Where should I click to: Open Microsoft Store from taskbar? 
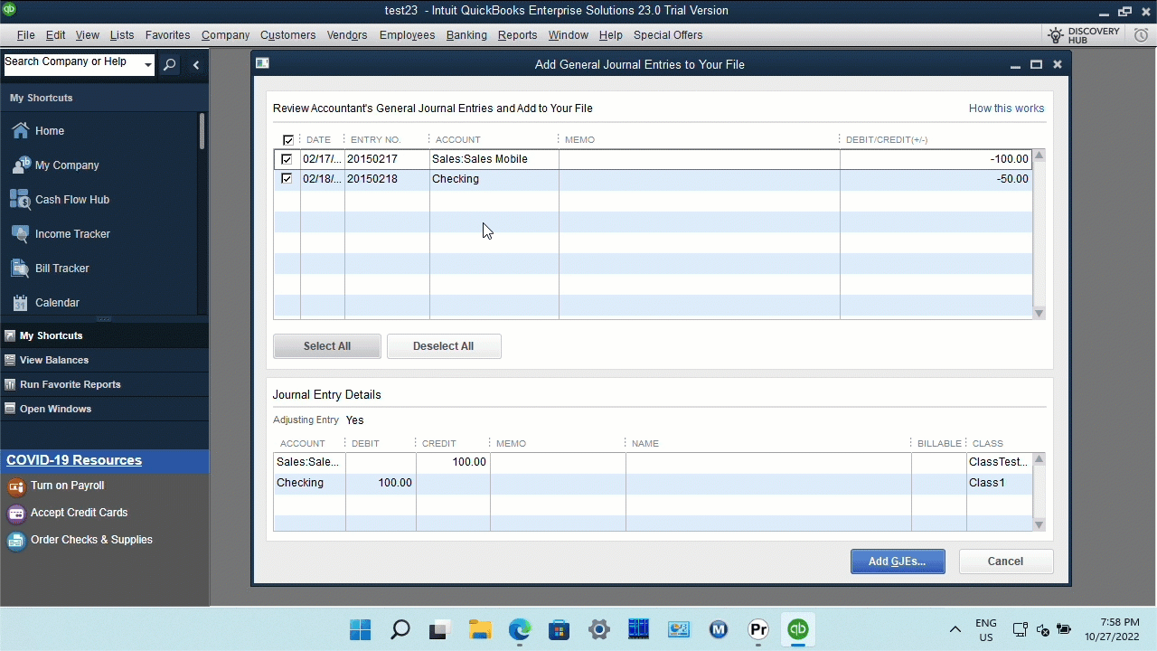point(560,629)
